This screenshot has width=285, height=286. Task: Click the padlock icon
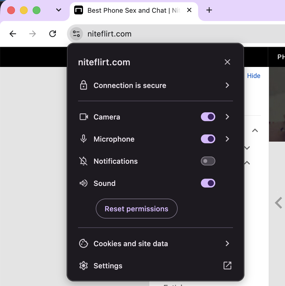tap(84, 85)
